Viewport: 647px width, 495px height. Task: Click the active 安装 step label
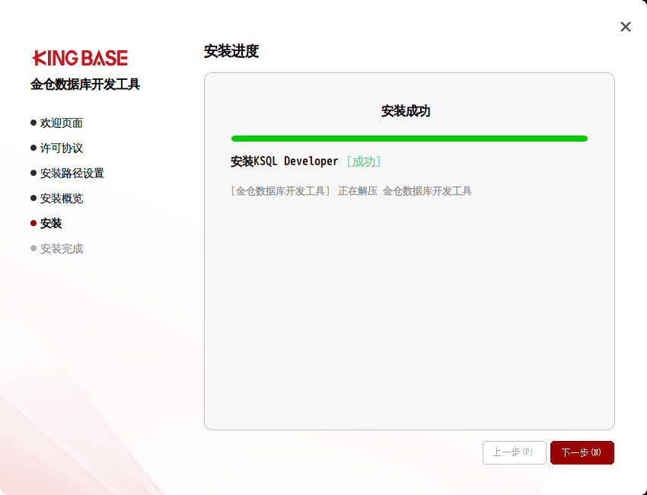click(x=51, y=223)
